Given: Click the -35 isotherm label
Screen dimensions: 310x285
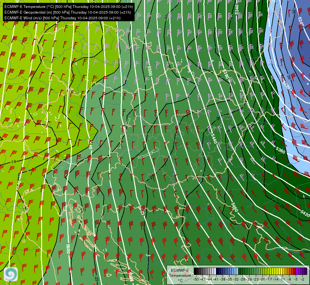Looking at the screenshot, I should [x=294, y=11].
